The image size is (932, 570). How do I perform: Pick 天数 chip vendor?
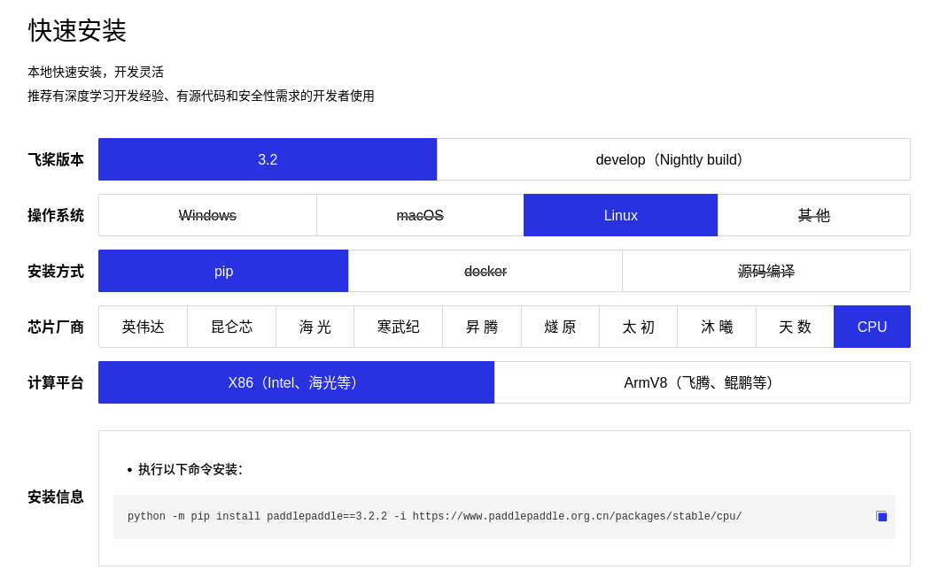pyautogui.click(x=795, y=327)
